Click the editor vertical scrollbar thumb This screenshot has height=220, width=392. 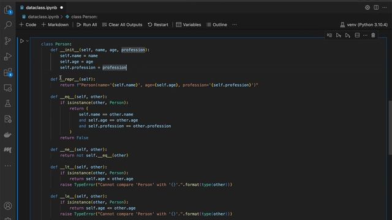coord(390,128)
